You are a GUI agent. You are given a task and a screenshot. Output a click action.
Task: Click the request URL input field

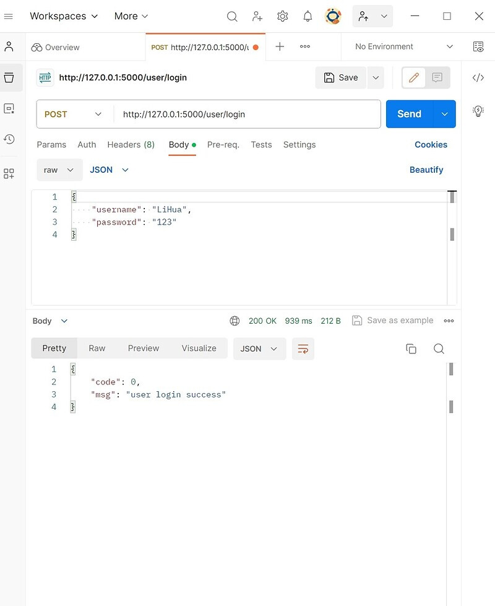click(x=247, y=115)
